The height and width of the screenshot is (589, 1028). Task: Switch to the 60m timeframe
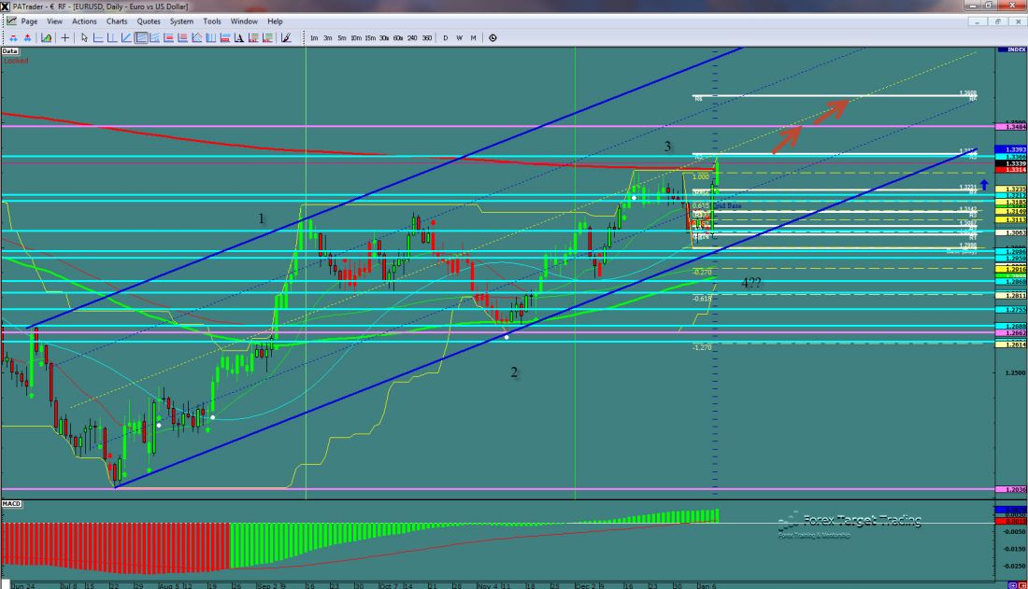tap(398, 38)
